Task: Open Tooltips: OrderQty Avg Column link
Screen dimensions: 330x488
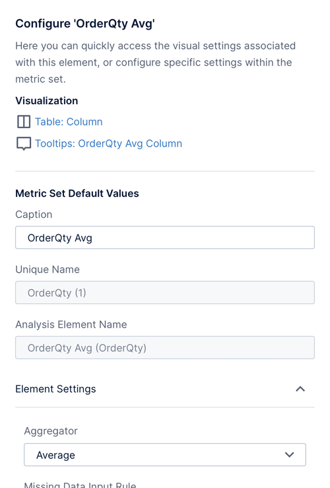Action: click(x=108, y=143)
